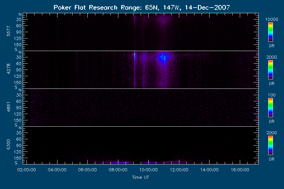Click the 16:00:00 time axis label
This screenshot has height=189, width=284.
pos(240,170)
